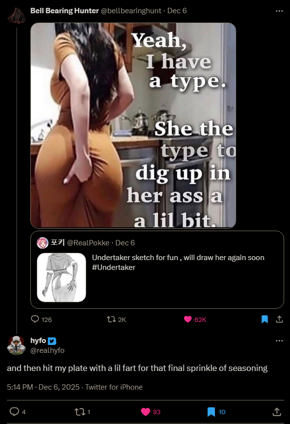This screenshot has height=424, width=290.
Task: Open the quoted @RealPokke tweet
Action: (157, 269)
